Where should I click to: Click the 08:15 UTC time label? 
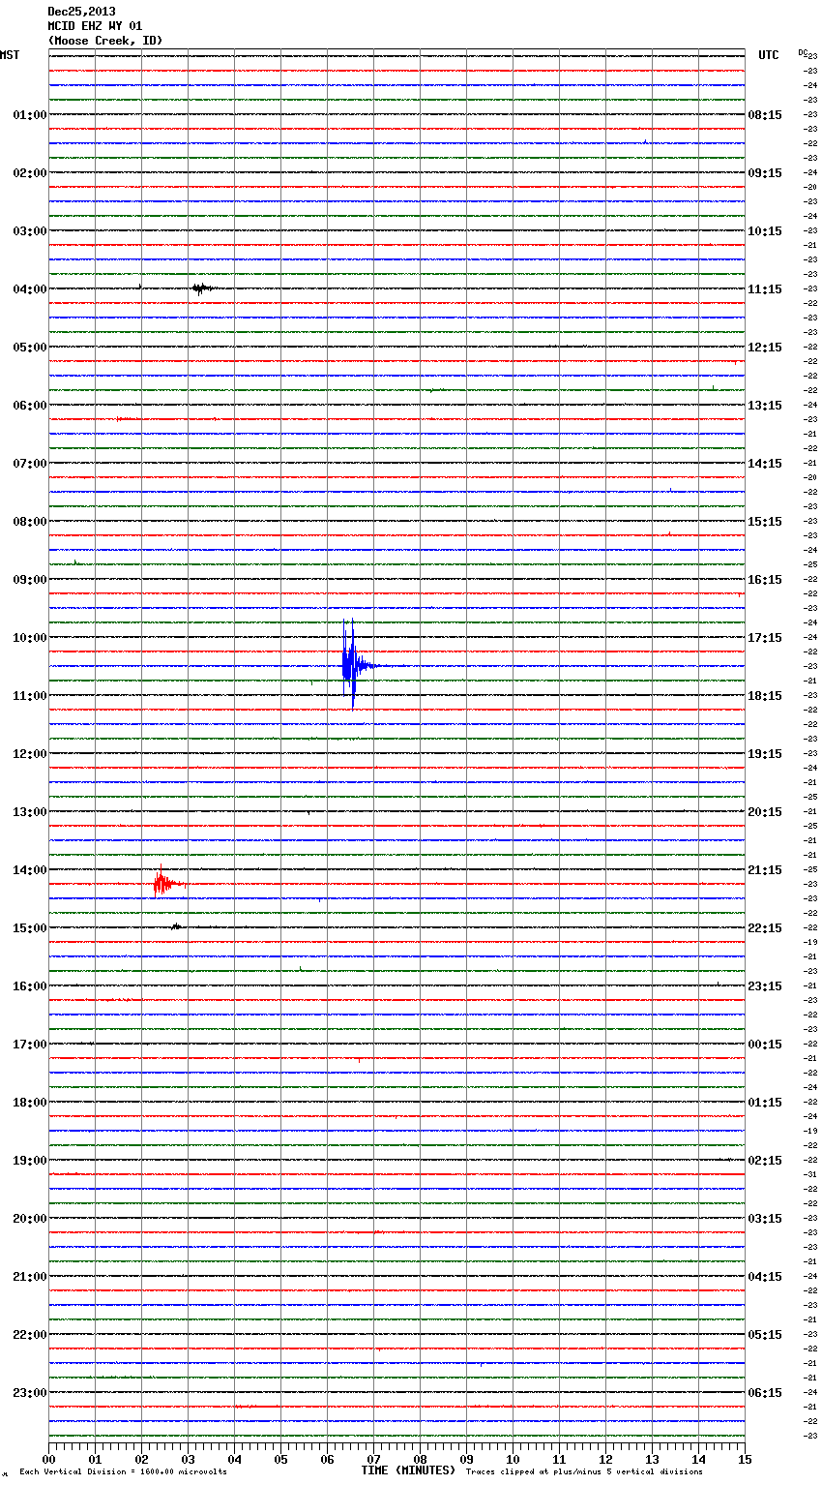click(x=765, y=115)
